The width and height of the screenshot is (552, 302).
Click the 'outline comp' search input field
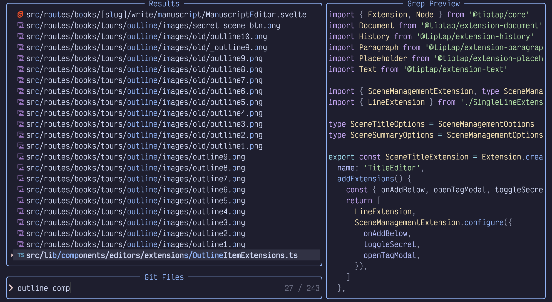click(x=164, y=288)
